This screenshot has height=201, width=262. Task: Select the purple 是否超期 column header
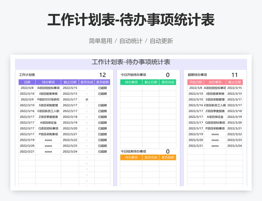point(103,82)
